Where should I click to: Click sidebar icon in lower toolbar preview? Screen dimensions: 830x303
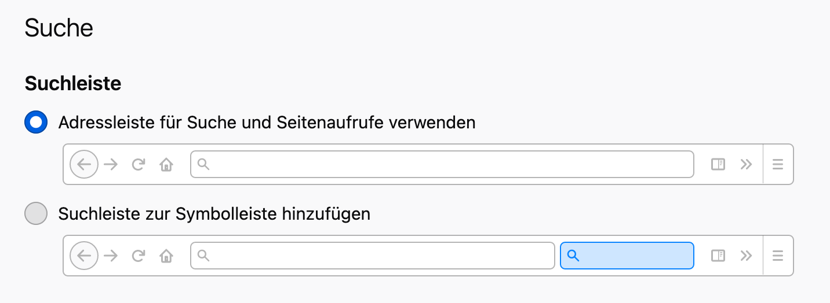[718, 256]
